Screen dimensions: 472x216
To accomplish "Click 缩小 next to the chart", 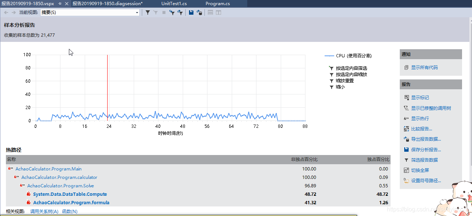I will pyautogui.click(x=340, y=87).
